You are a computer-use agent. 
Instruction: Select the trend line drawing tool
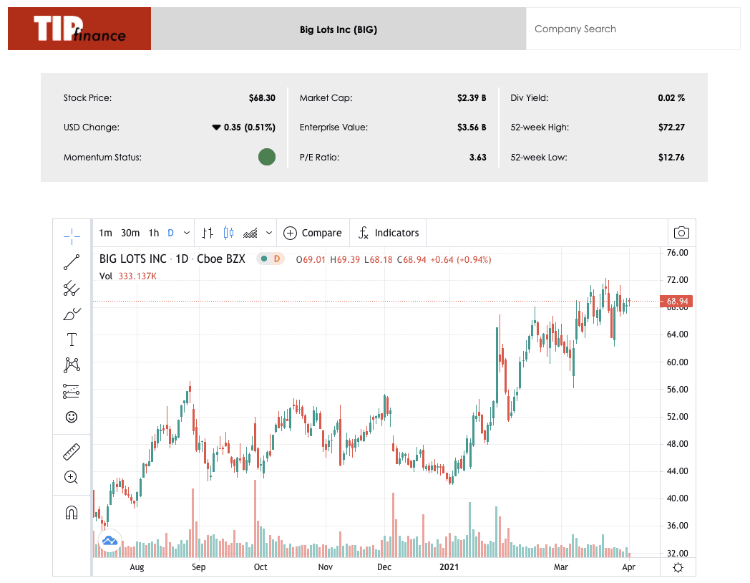coord(72,262)
